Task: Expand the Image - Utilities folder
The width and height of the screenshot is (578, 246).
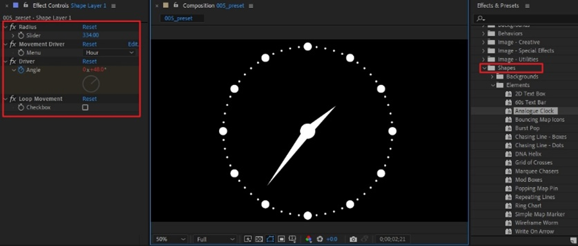Action: [x=484, y=59]
